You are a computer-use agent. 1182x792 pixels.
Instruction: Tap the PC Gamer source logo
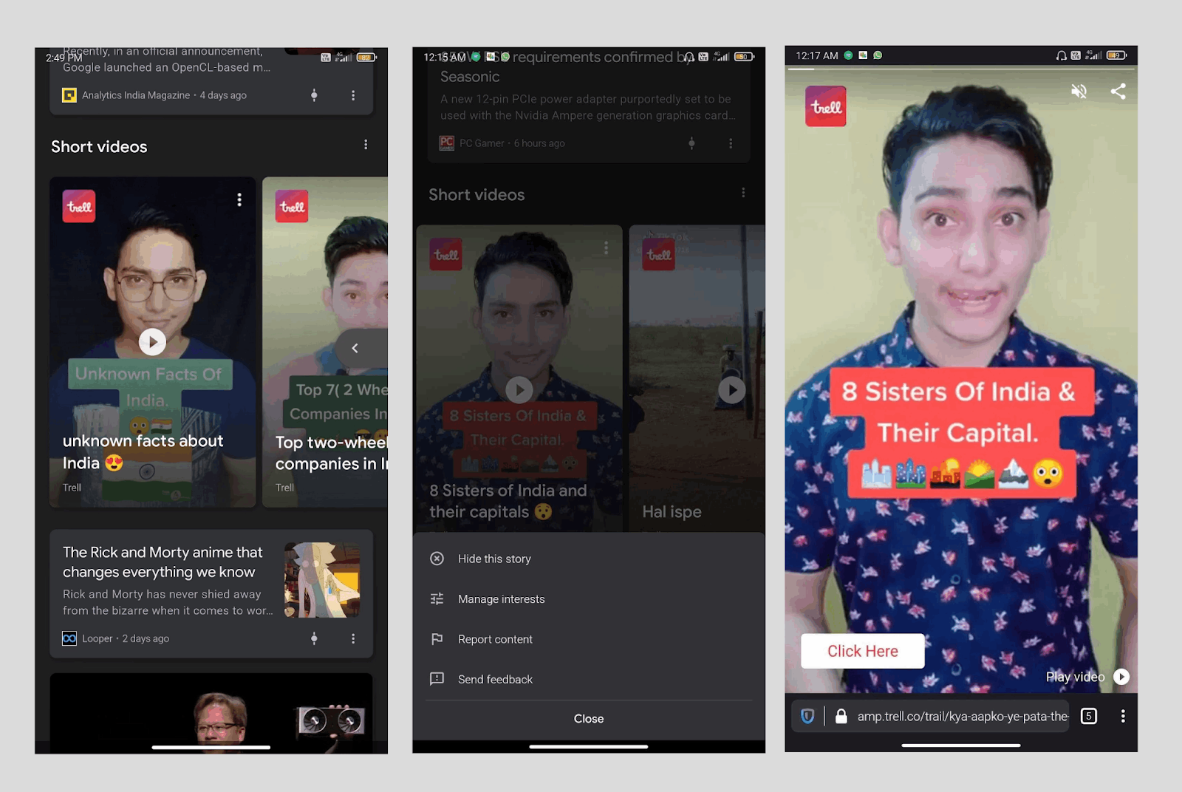click(x=447, y=143)
